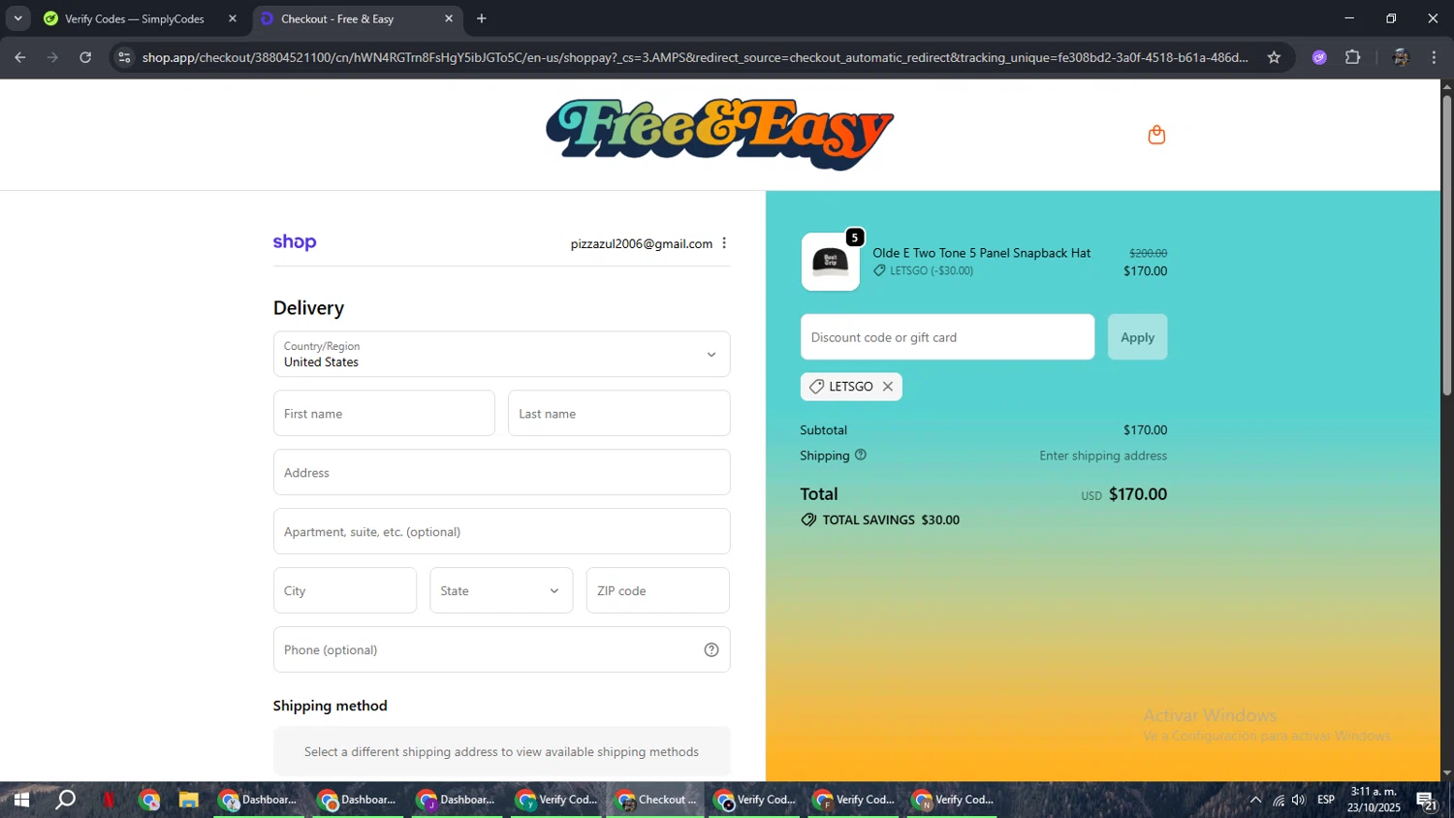Click the Apartment, suite, etc. field

click(x=501, y=532)
